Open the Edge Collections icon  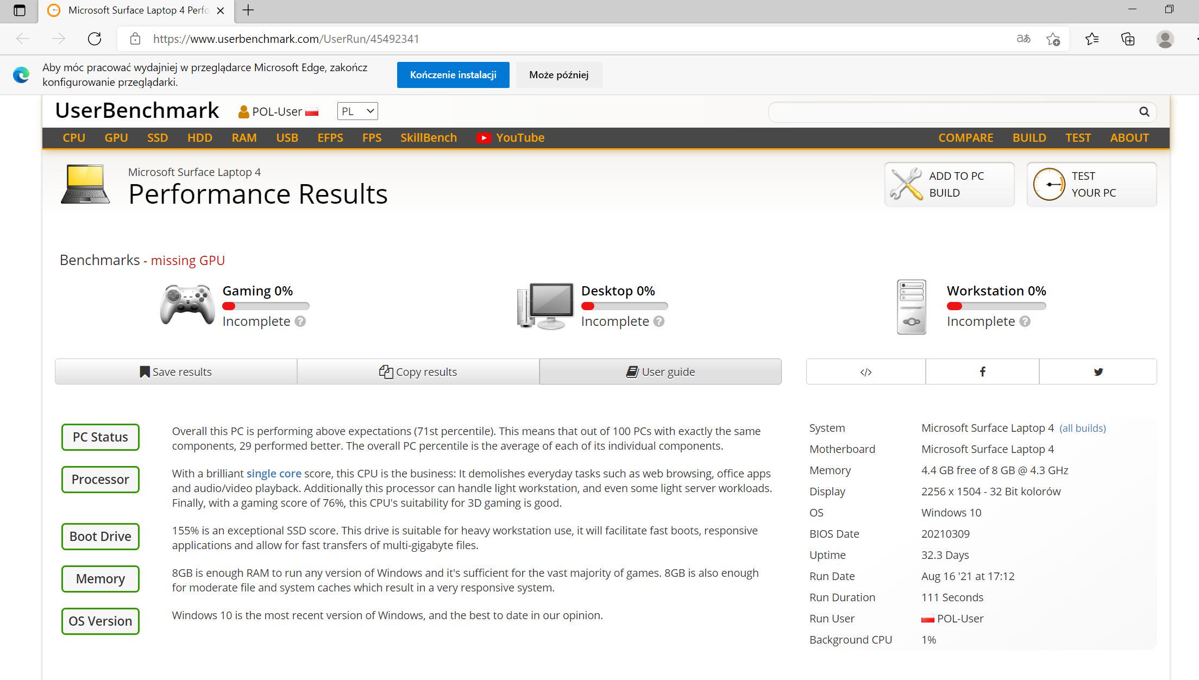[1128, 39]
